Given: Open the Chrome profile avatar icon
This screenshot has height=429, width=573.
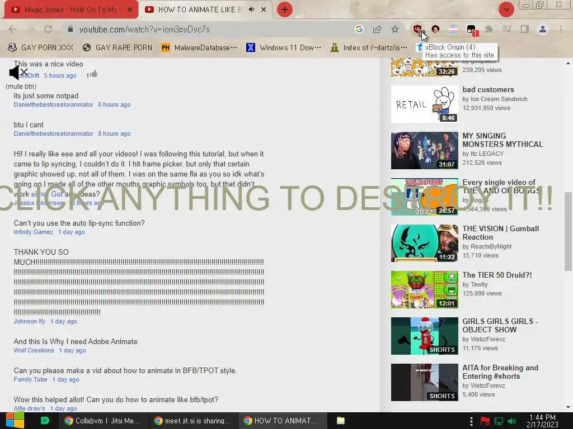Looking at the screenshot, I should 543,29.
